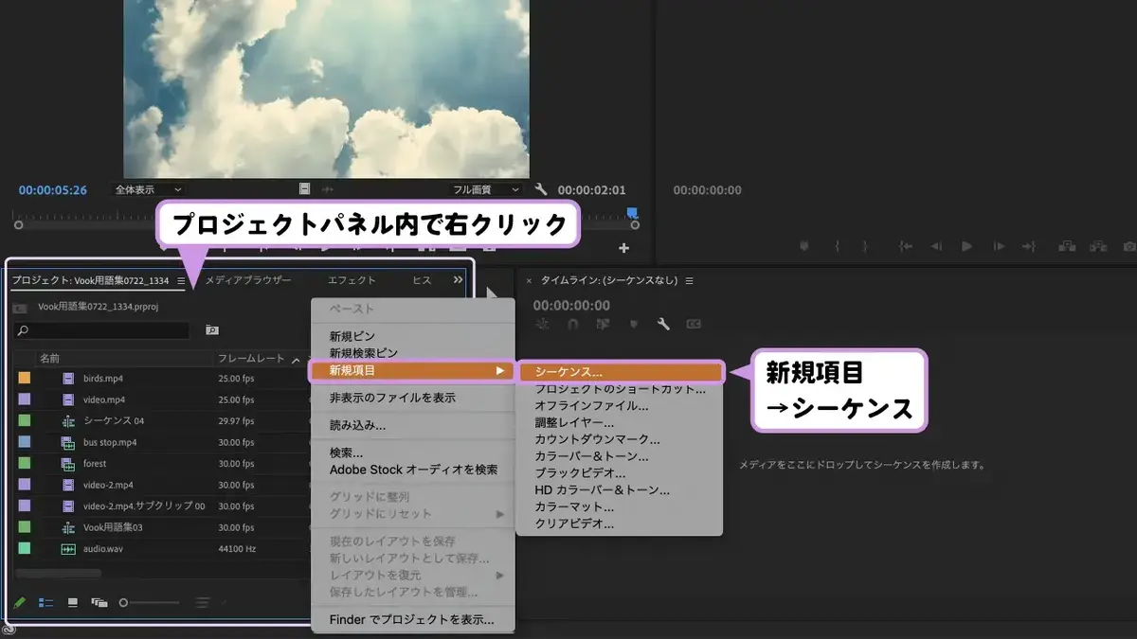Viewport: 1137px width, 639px height.
Task: Click the project panel search field
Action: tap(101, 330)
